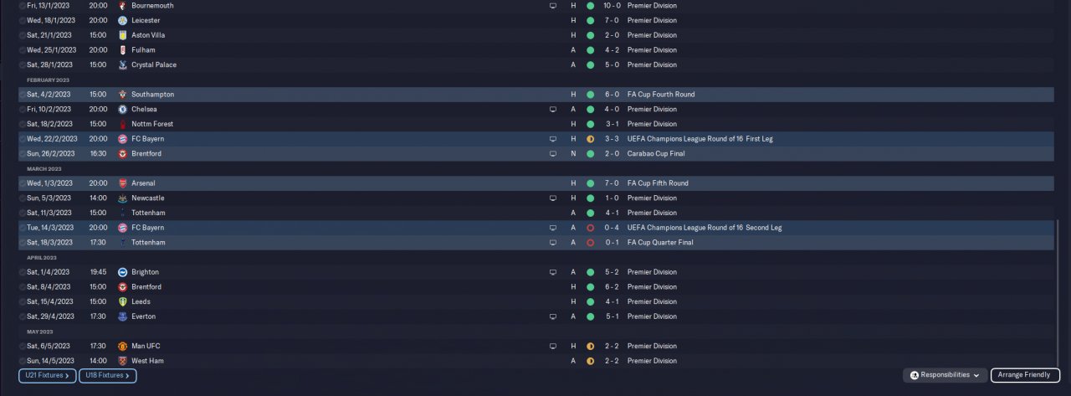The width and height of the screenshot is (1071, 396).
Task: Expand U18 Fixtures via its chevron
Action: 130,376
